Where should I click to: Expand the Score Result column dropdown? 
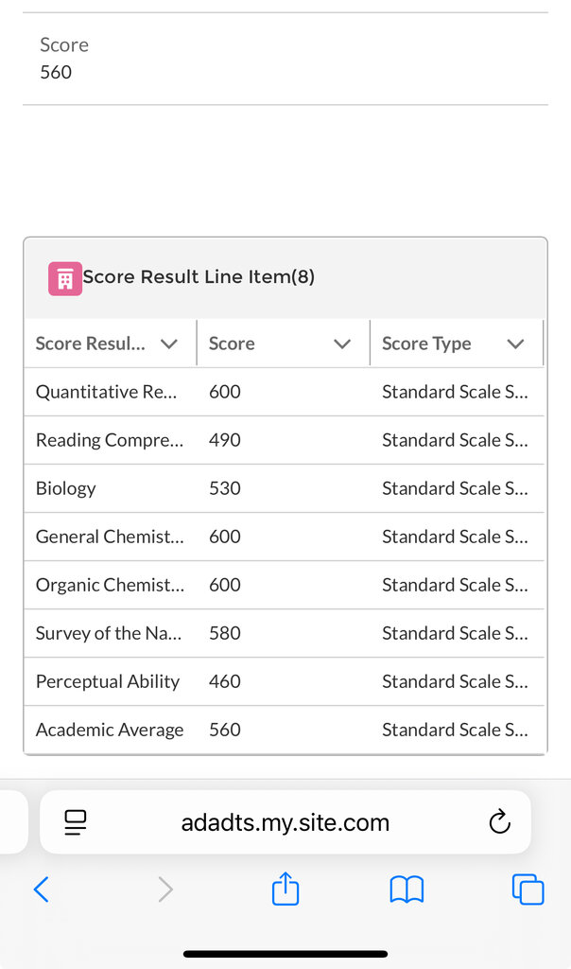coord(169,344)
